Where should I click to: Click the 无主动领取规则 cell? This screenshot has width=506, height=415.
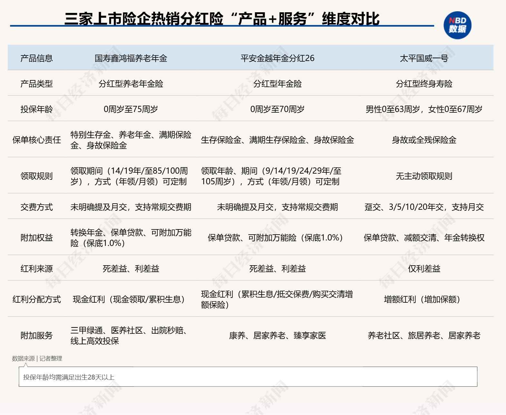pyautogui.click(x=424, y=176)
